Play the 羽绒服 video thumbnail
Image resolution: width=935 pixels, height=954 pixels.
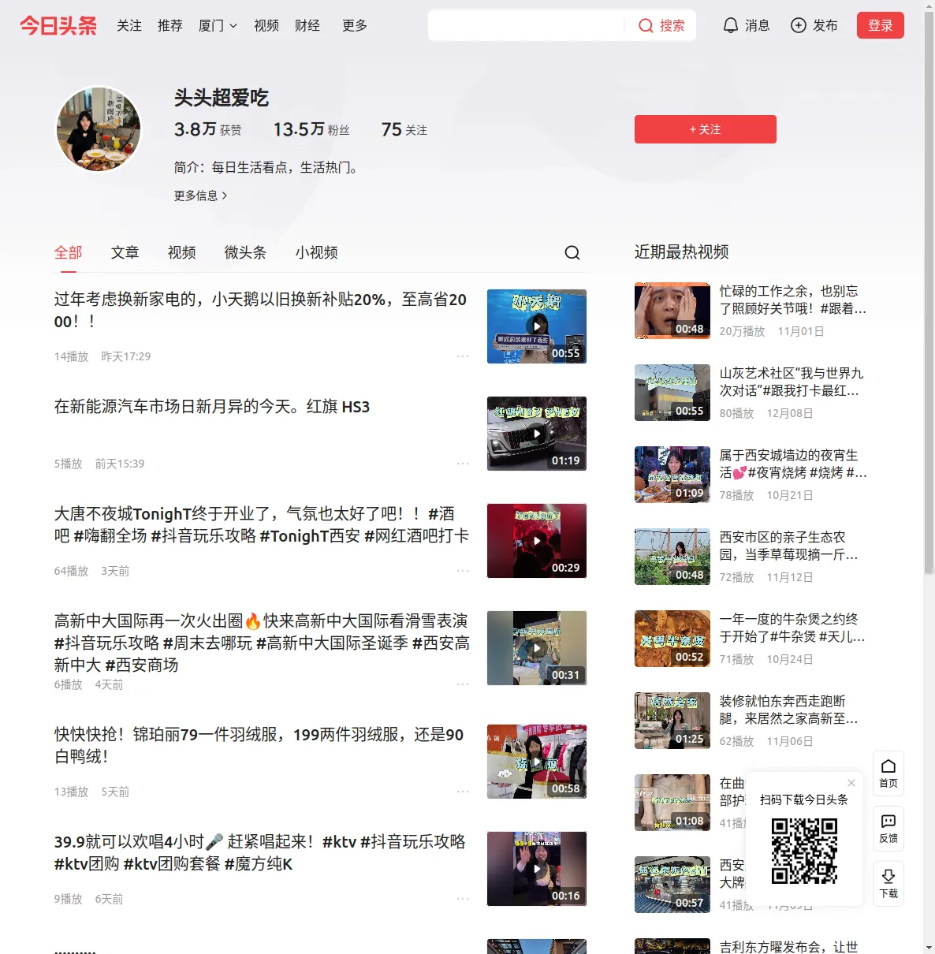pos(537,762)
